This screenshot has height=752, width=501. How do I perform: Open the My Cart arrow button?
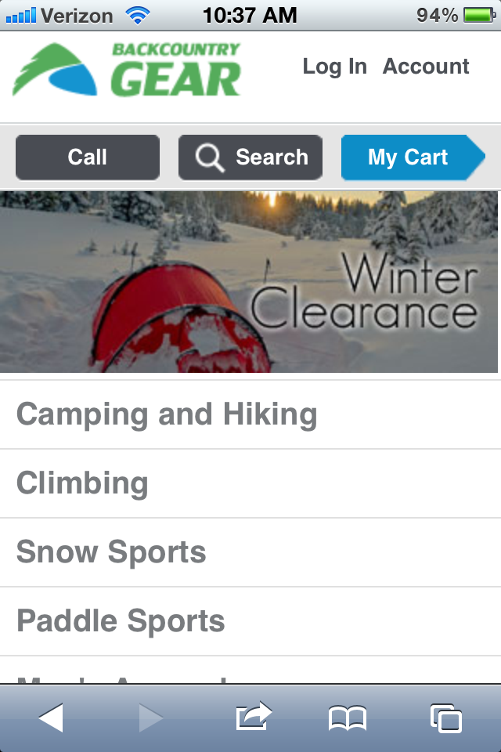pyautogui.click(x=413, y=157)
